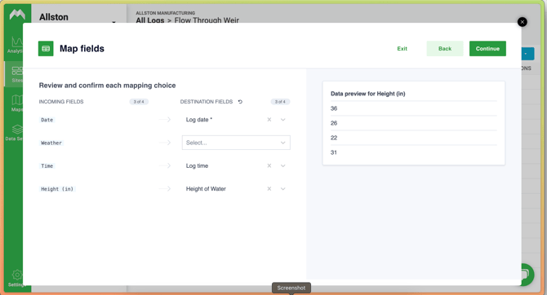Click the Continue button
Screen dimensions: 547x295
coord(487,49)
